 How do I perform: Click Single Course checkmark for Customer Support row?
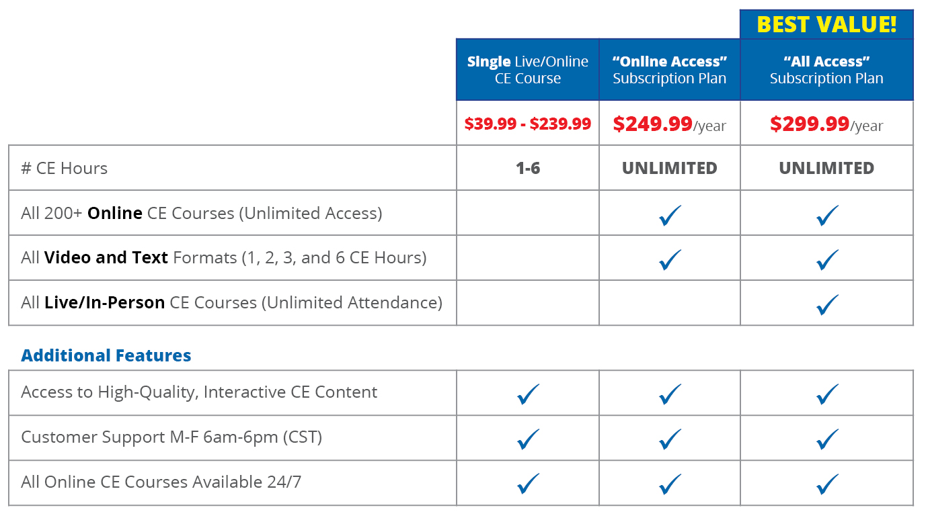[529, 439]
